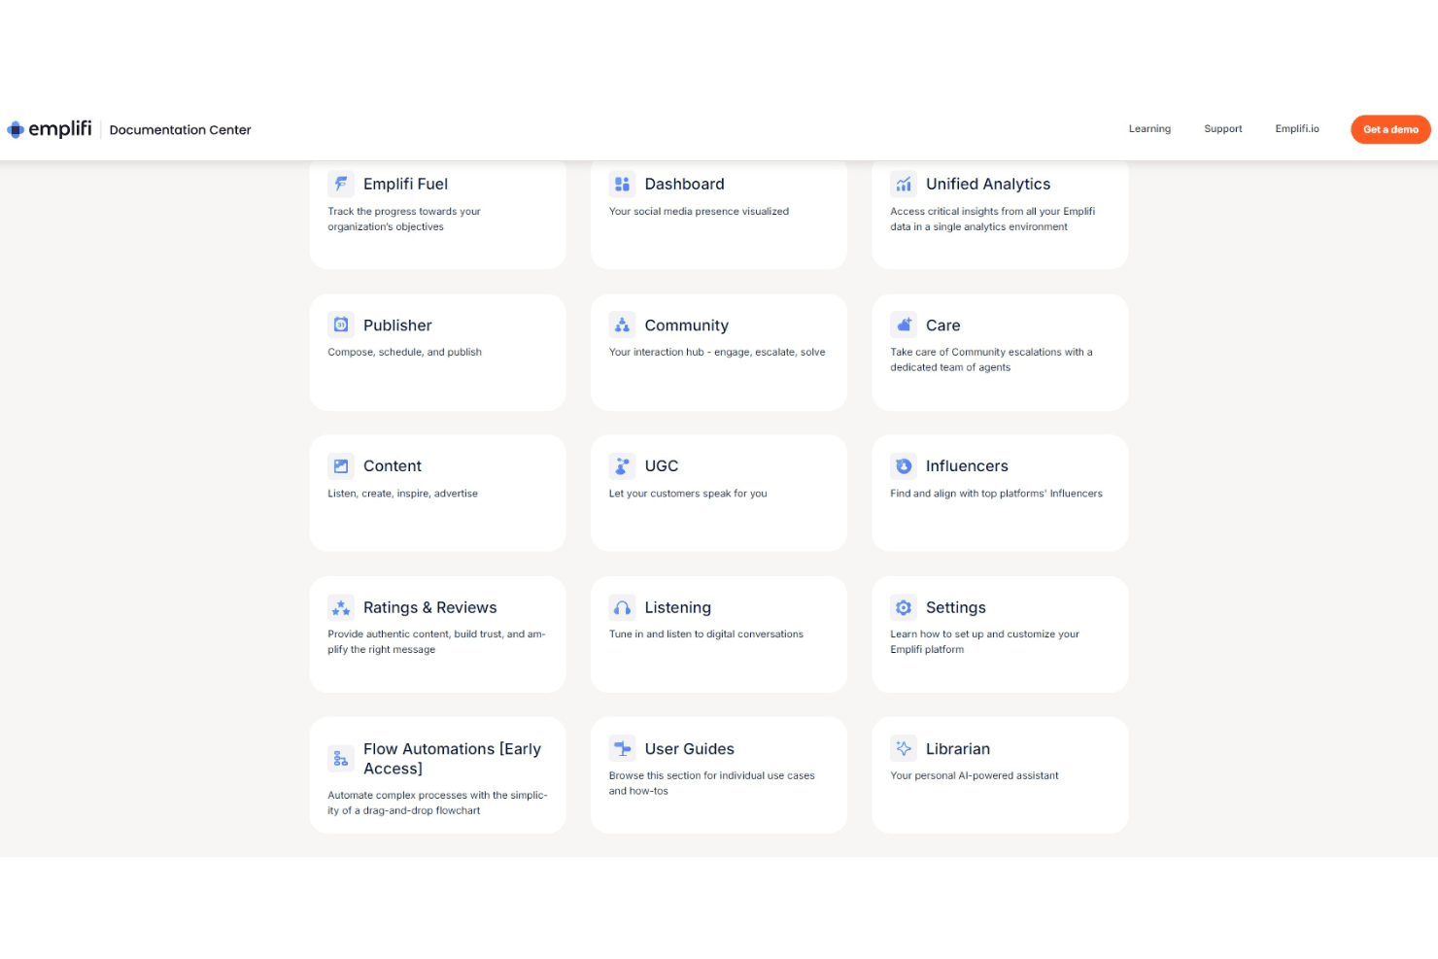1438x959 pixels.
Task: Click the Influencers card icon
Action: pyautogui.click(x=904, y=466)
